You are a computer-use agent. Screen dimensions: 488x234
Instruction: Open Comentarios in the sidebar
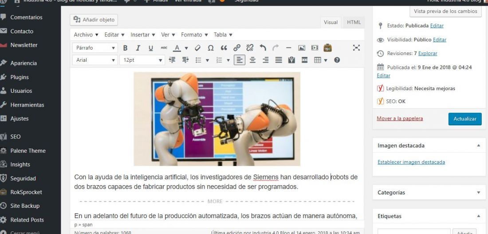click(26, 17)
